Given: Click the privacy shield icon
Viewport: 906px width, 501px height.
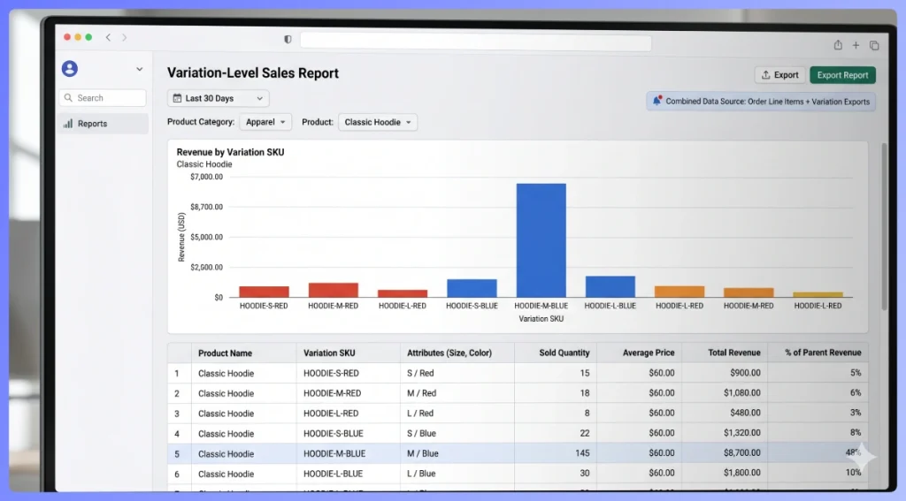Looking at the screenshot, I should click(x=288, y=39).
